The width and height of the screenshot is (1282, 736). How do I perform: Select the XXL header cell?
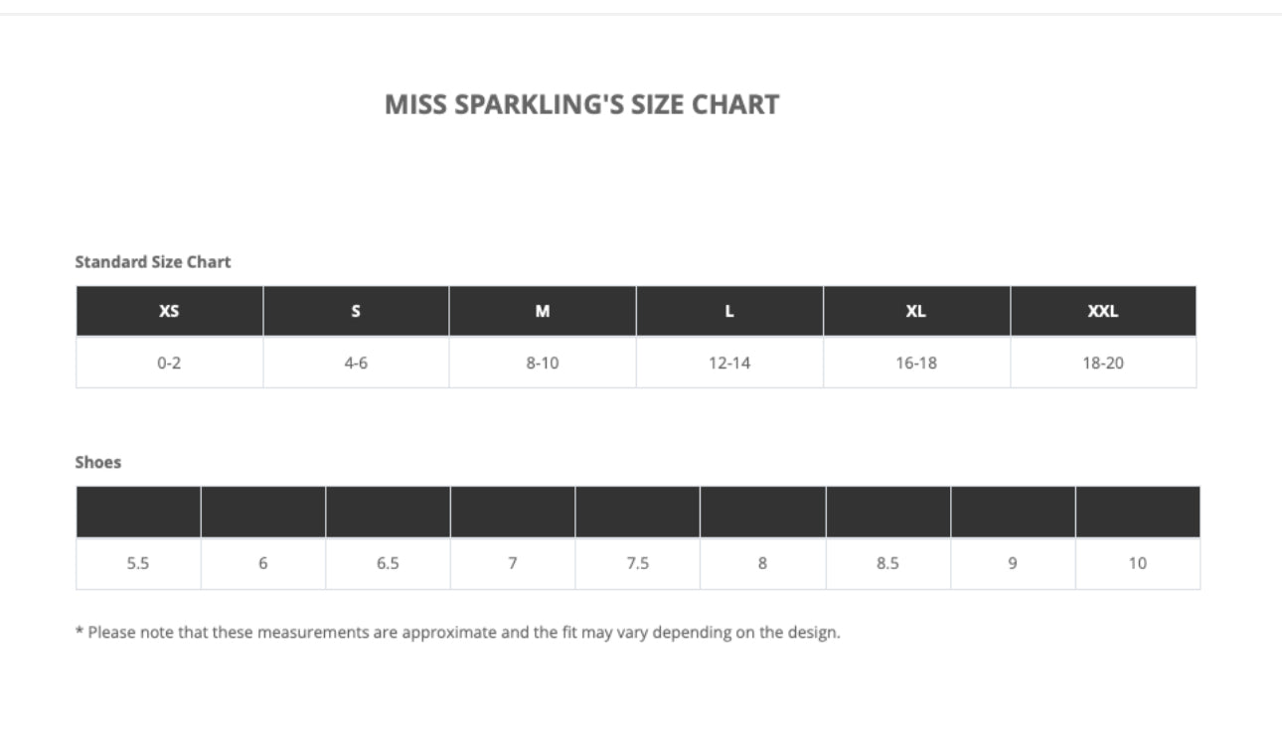pyautogui.click(x=1102, y=311)
